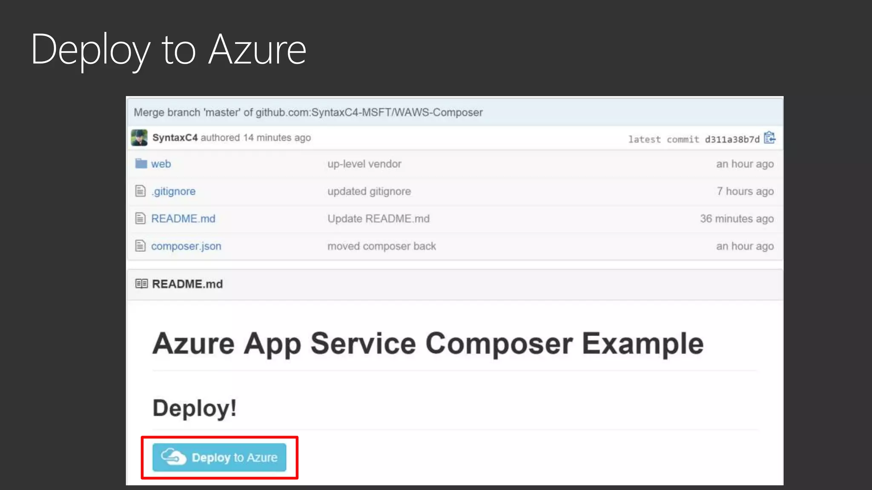Open the 'Update README.md' commit message

(x=378, y=219)
